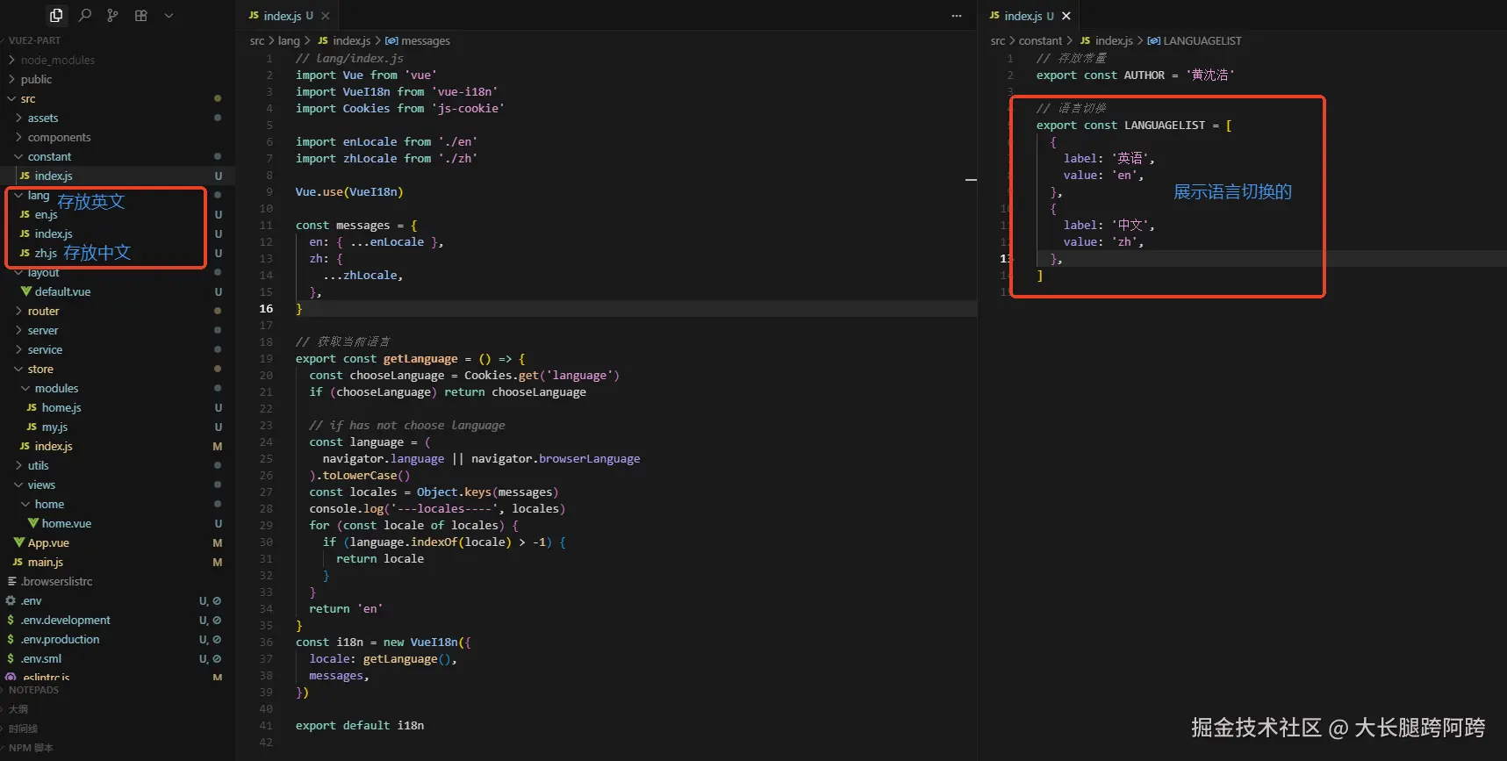
Task: Open the Search view icon
Action: pos(85,15)
